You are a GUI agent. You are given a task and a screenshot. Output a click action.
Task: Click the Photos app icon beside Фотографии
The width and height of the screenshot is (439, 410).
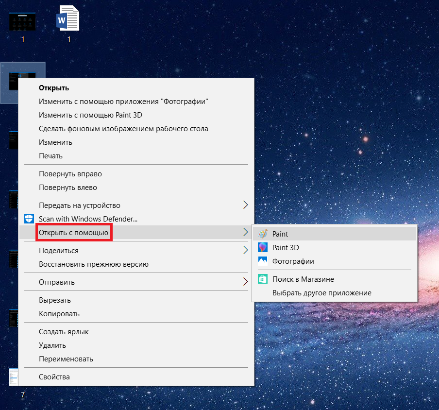[263, 261]
